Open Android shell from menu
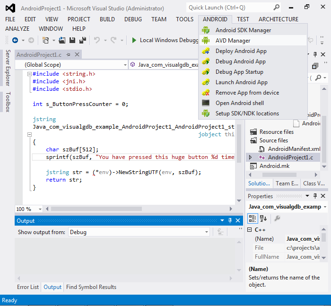 click(x=253, y=103)
